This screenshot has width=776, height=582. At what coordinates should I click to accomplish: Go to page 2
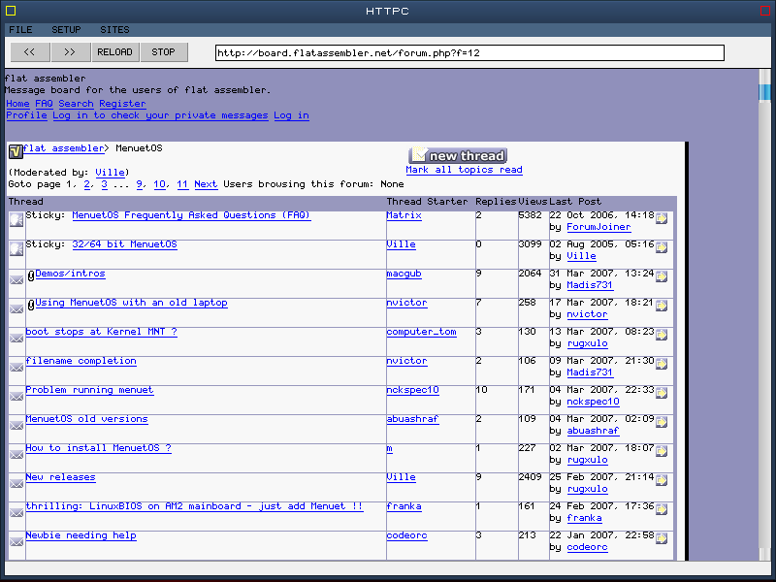[87, 184]
